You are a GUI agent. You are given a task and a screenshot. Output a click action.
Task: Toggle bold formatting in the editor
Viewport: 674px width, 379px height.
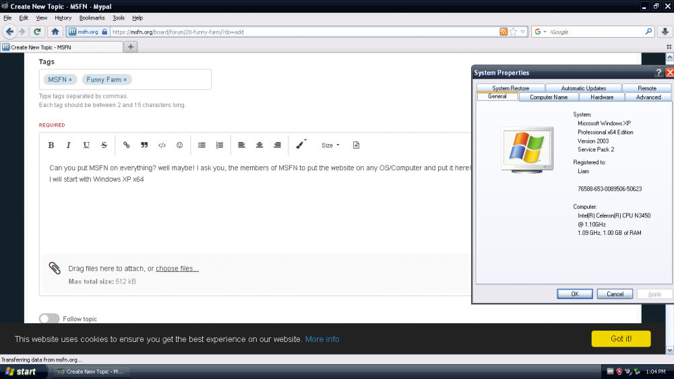point(51,145)
